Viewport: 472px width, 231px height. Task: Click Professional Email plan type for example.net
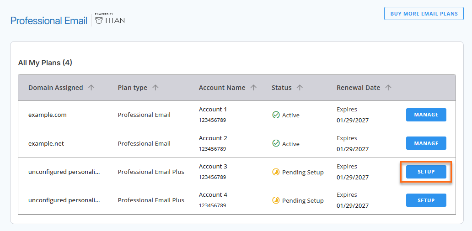tap(144, 144)
